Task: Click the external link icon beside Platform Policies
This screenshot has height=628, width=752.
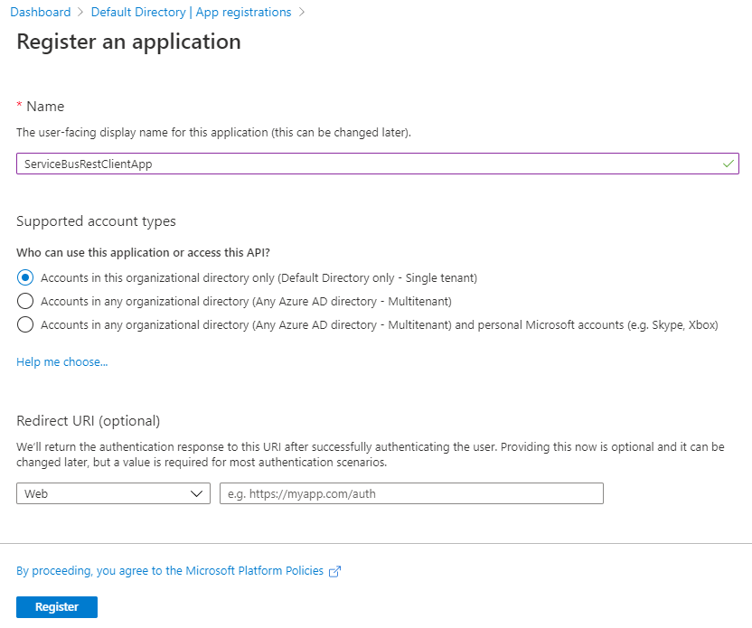Action: point(334,570)
